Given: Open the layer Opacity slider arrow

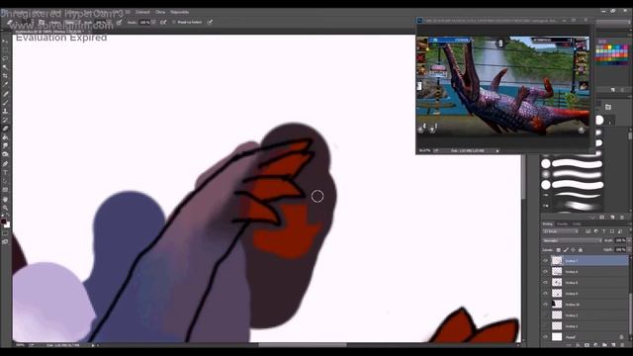Looking at the screenshot, I should click(x=628, y=240).
